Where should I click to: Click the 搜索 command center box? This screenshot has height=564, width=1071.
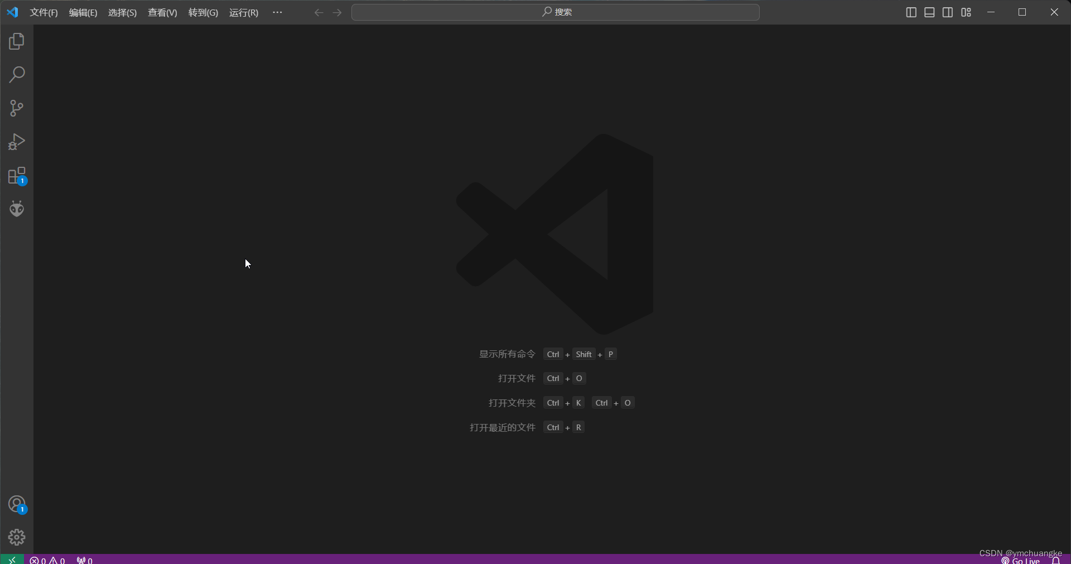[x=556, y=12]
